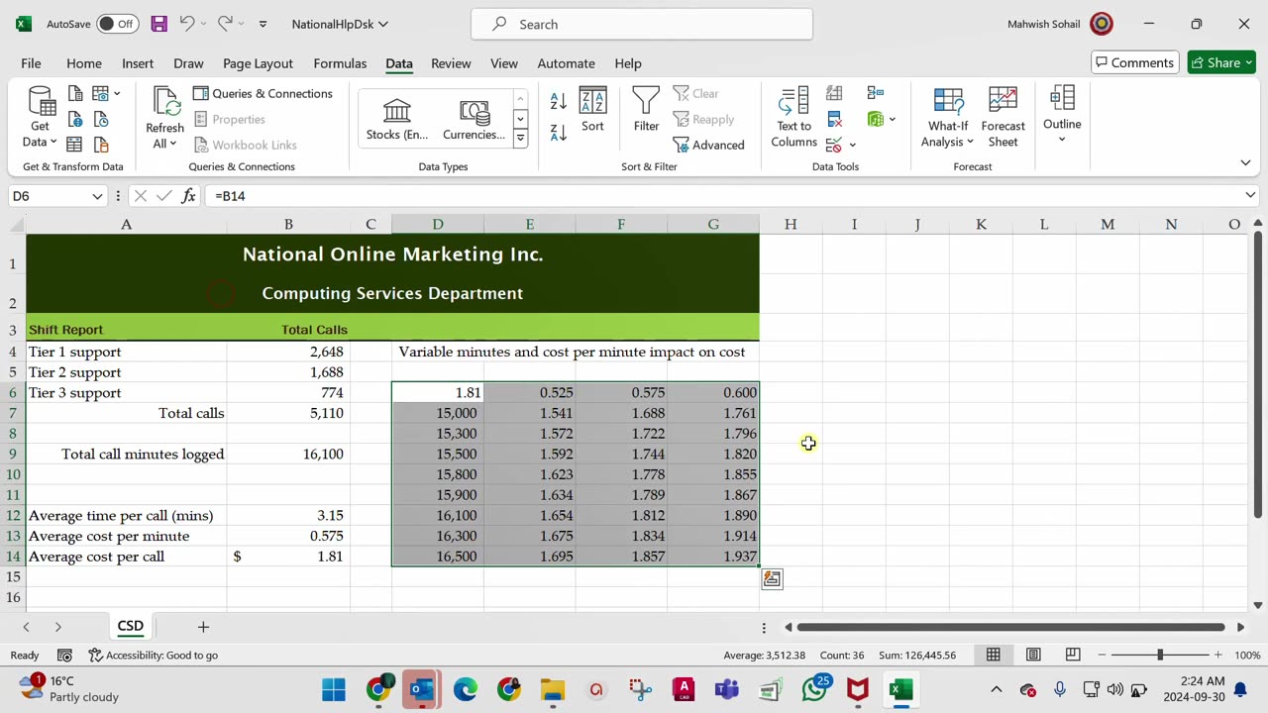Switch to Page Break Preview
Image resolution: width=1268 pixels, height=713 pixels.
1073,655
